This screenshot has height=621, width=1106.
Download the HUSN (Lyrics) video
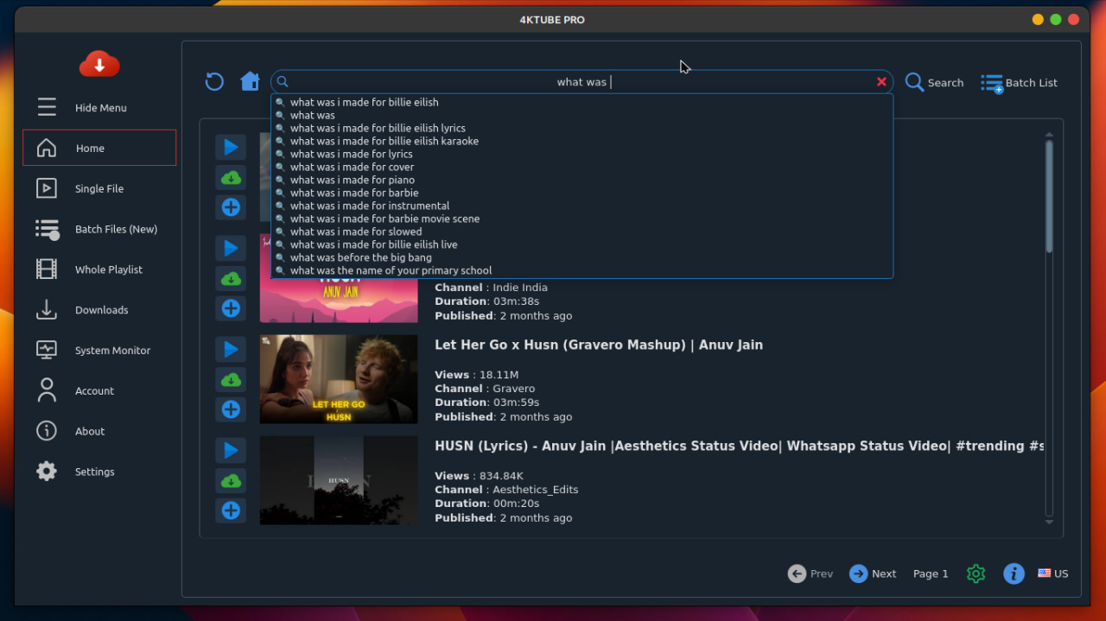click(231, 480)
